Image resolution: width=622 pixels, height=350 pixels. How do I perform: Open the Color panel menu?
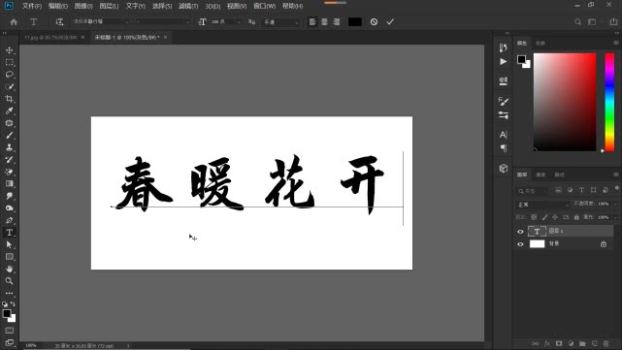(x=616, y=43)
